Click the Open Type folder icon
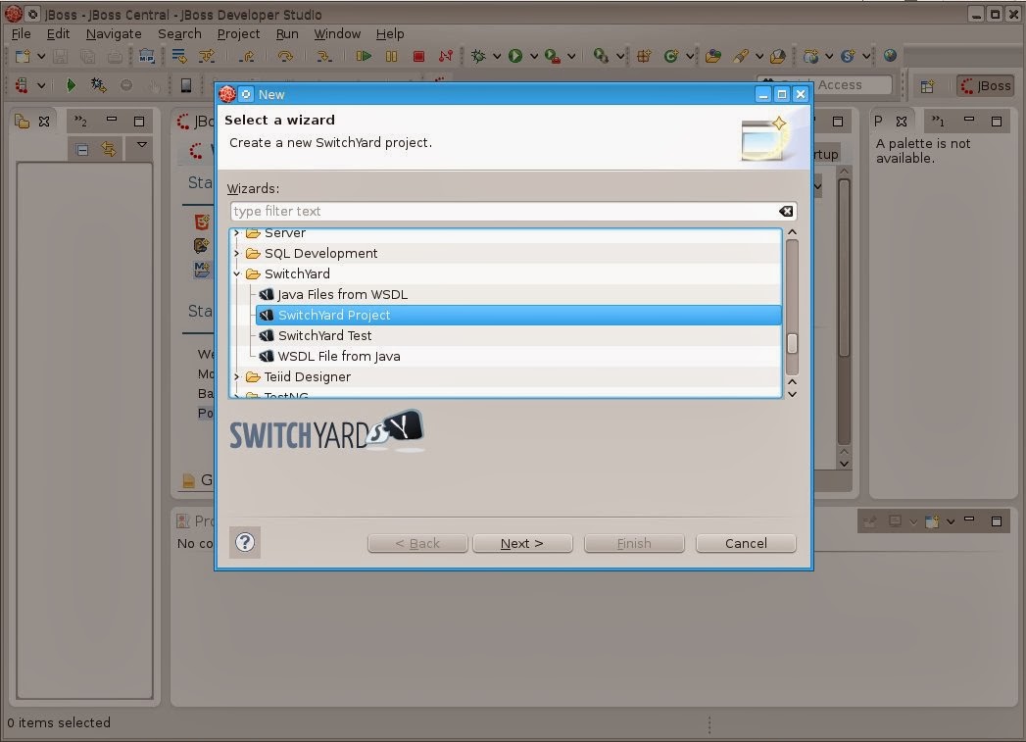The height and width of the screenshot is (742, 1026). (x=713, y=57)
